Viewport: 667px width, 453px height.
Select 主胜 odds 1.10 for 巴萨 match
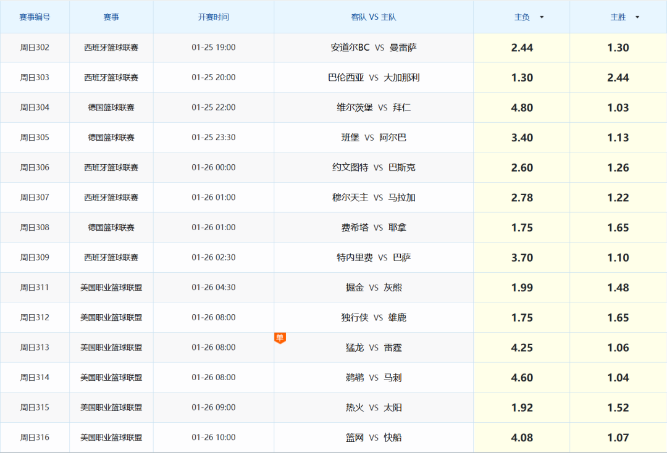pos(618,257)
